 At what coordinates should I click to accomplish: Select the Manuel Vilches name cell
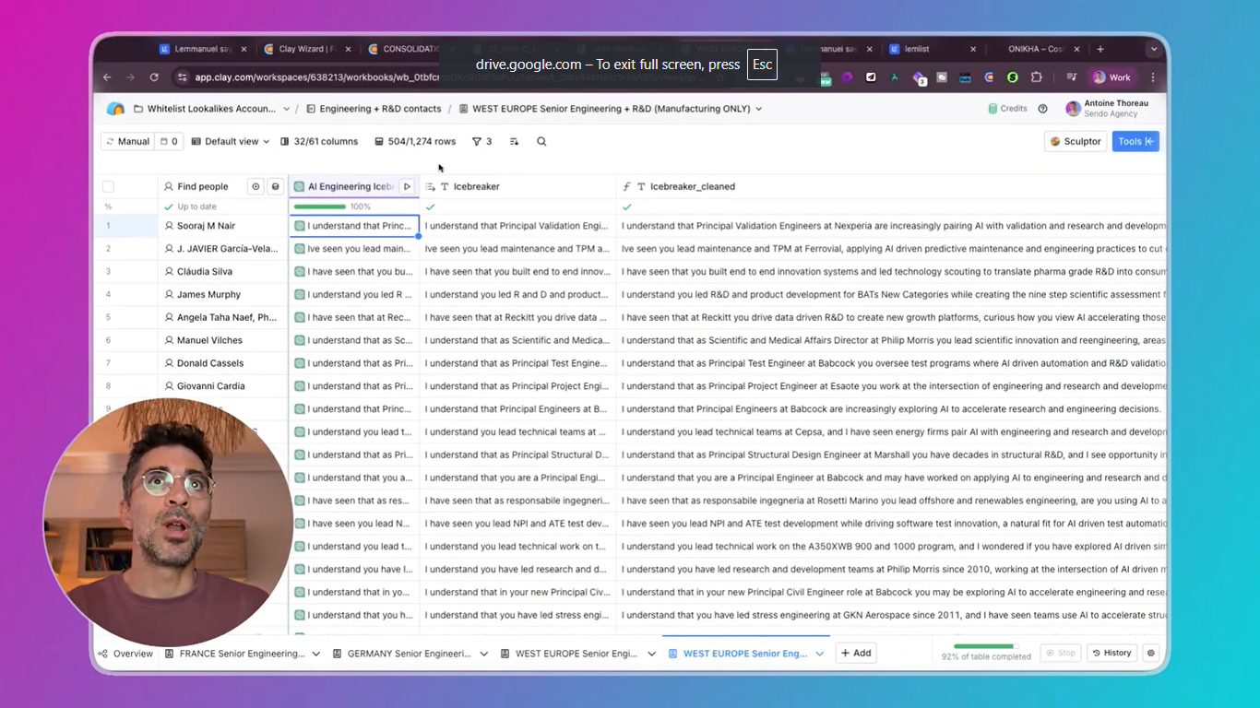222,340
